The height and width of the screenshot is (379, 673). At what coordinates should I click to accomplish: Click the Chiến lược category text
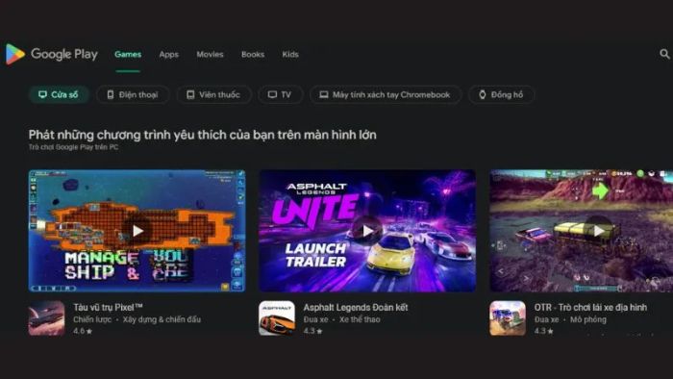click(92, 319)
